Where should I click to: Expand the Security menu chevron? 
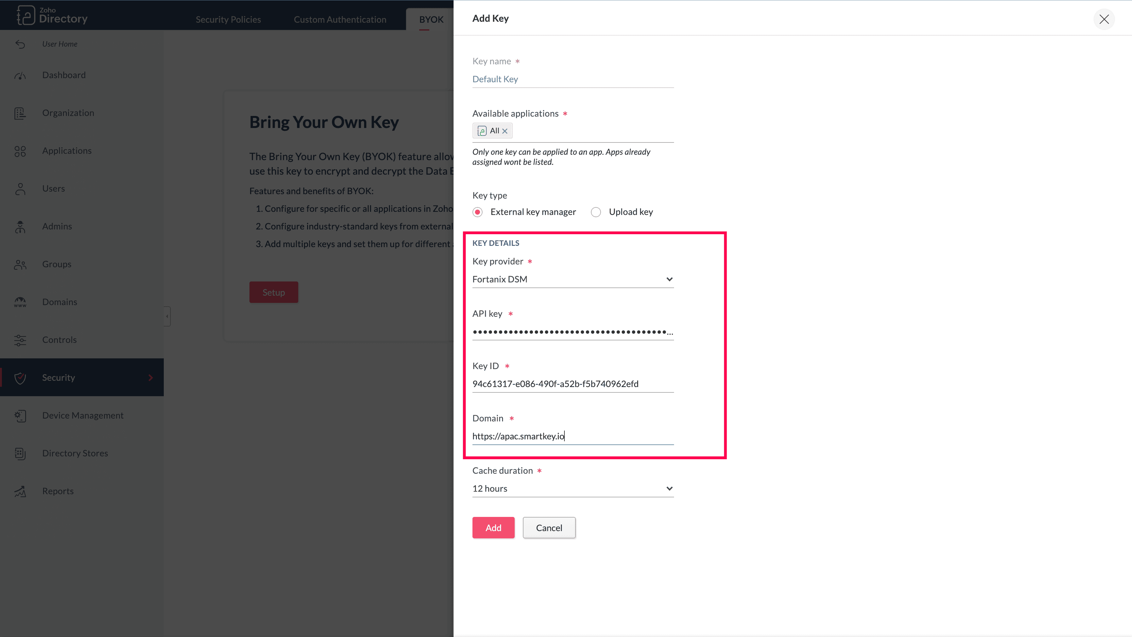click(151, 378)
